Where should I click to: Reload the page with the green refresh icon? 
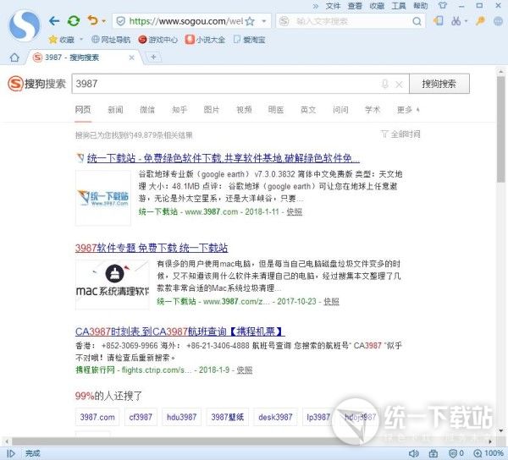pos(74,21)
